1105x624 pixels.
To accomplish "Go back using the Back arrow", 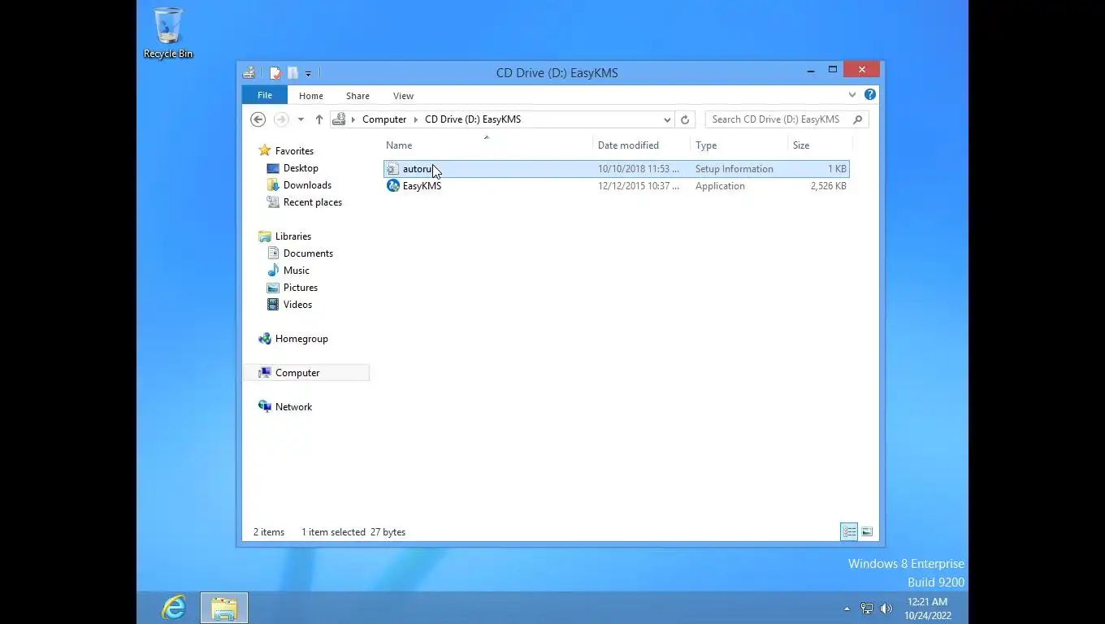I will (x=258, y=119).
